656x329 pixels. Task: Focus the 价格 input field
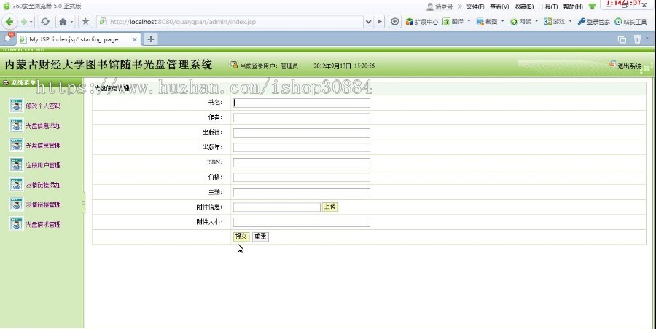[301, 178]
